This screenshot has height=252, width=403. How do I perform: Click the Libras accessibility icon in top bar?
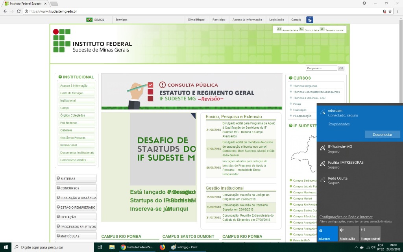310,20
